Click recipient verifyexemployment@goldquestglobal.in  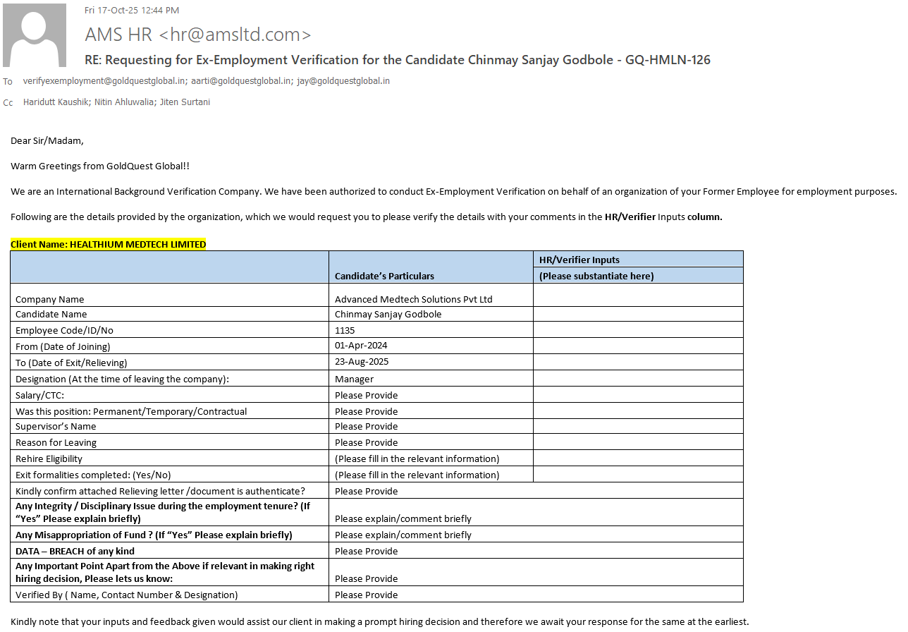click(104, 81)
